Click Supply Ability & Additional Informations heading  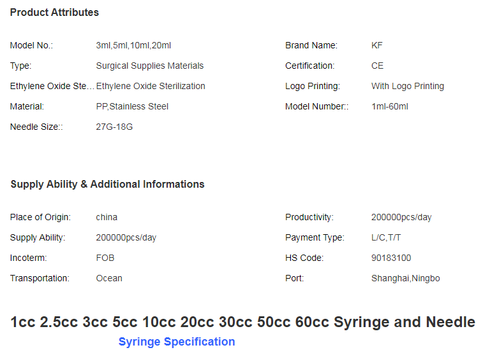pyautogui.click(x=107, y=184)
